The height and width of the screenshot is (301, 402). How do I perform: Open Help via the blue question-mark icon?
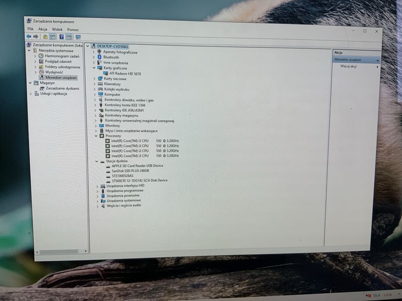click(62, 37)
